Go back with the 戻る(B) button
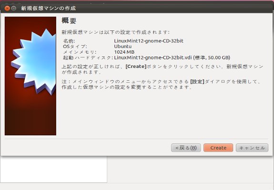Image resolution: width=274 pixels, height=190 pixels. (186, 148)
